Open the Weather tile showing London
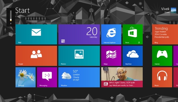The height and width of the screenshot is (102, 178). pos(79,77)
